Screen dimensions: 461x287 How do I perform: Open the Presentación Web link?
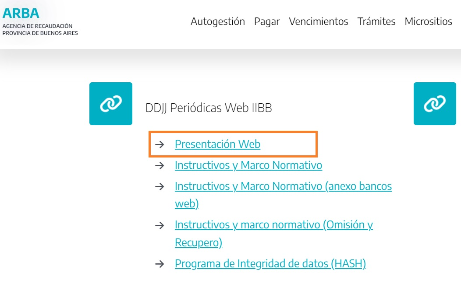(x=217, y=144)
